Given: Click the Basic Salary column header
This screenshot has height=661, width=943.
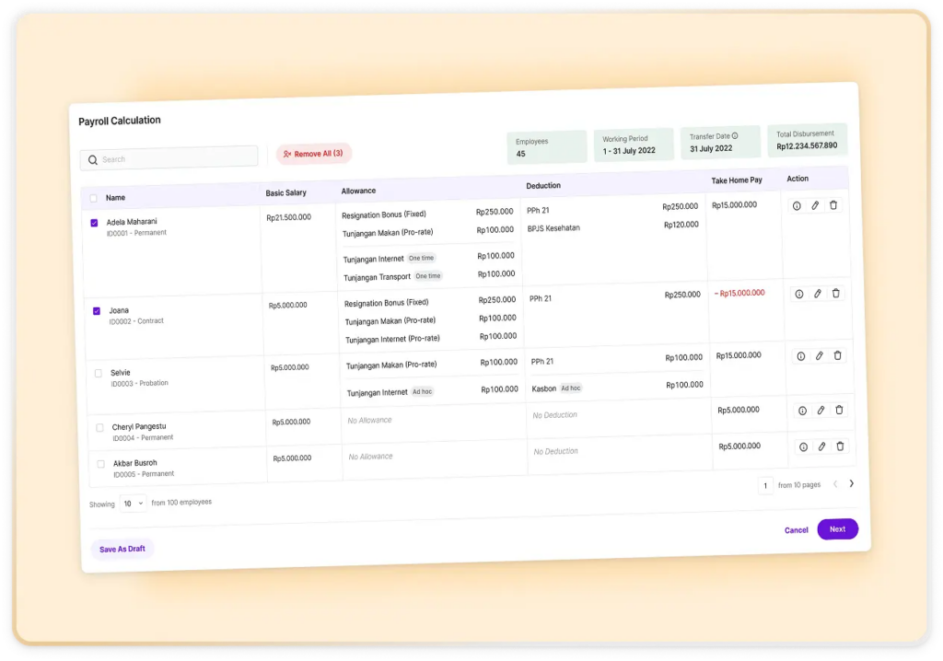Looking at the screenshot, I should coord(285,192).
